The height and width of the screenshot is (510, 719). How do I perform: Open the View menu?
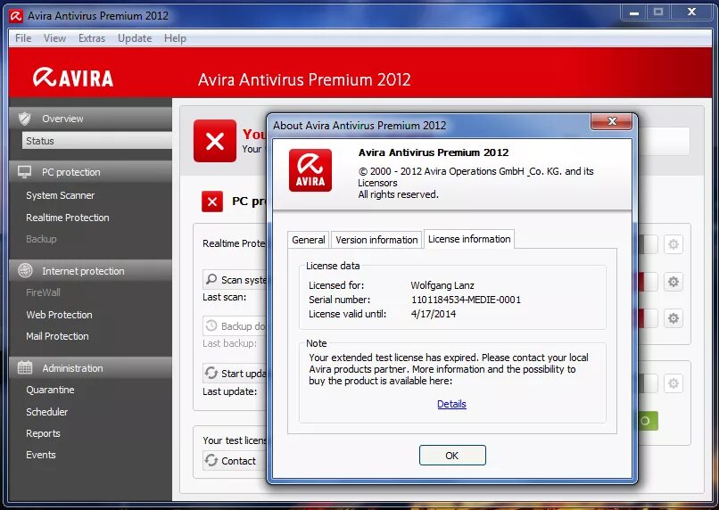(x=55, y=38)
